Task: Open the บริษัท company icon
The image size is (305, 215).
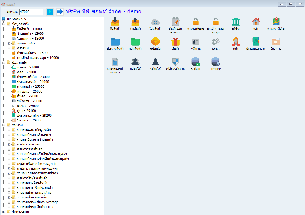Action: pyautogui.click(x=236, y=22)
